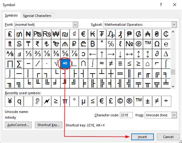
Task: Open the AutoCorrect options
Action: (x=18, y=125)
